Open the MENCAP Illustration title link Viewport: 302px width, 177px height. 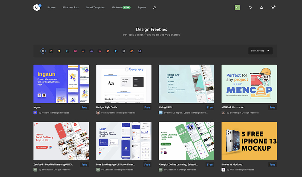pos(233,107)
